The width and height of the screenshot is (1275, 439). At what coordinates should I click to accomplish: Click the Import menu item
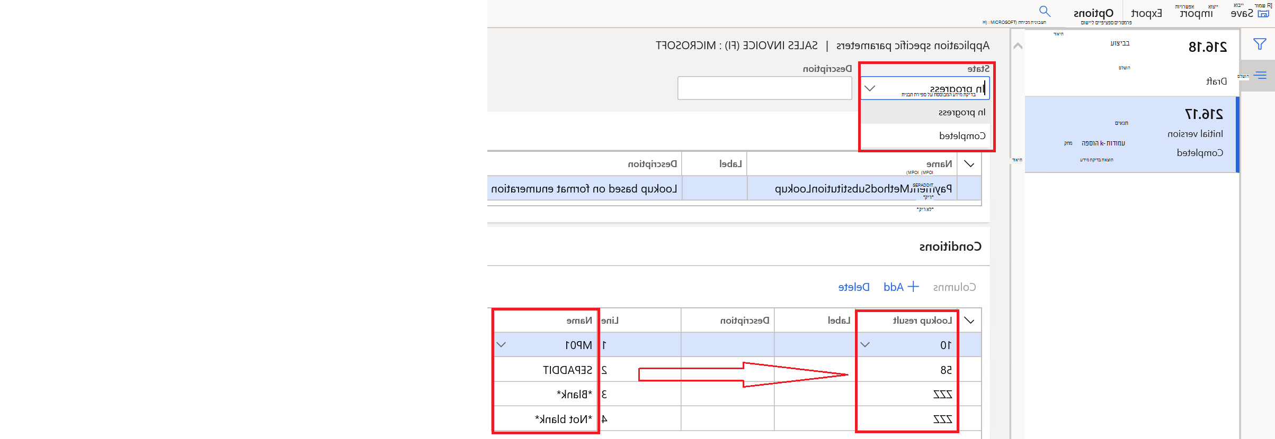[1196, 14]
